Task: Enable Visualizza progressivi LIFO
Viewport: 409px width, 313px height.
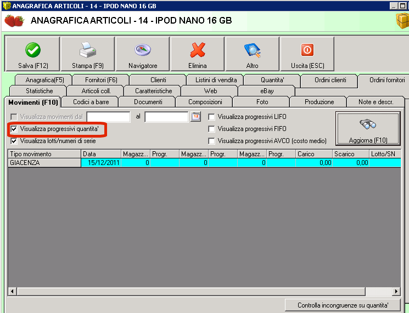Action: pos(211,117)
